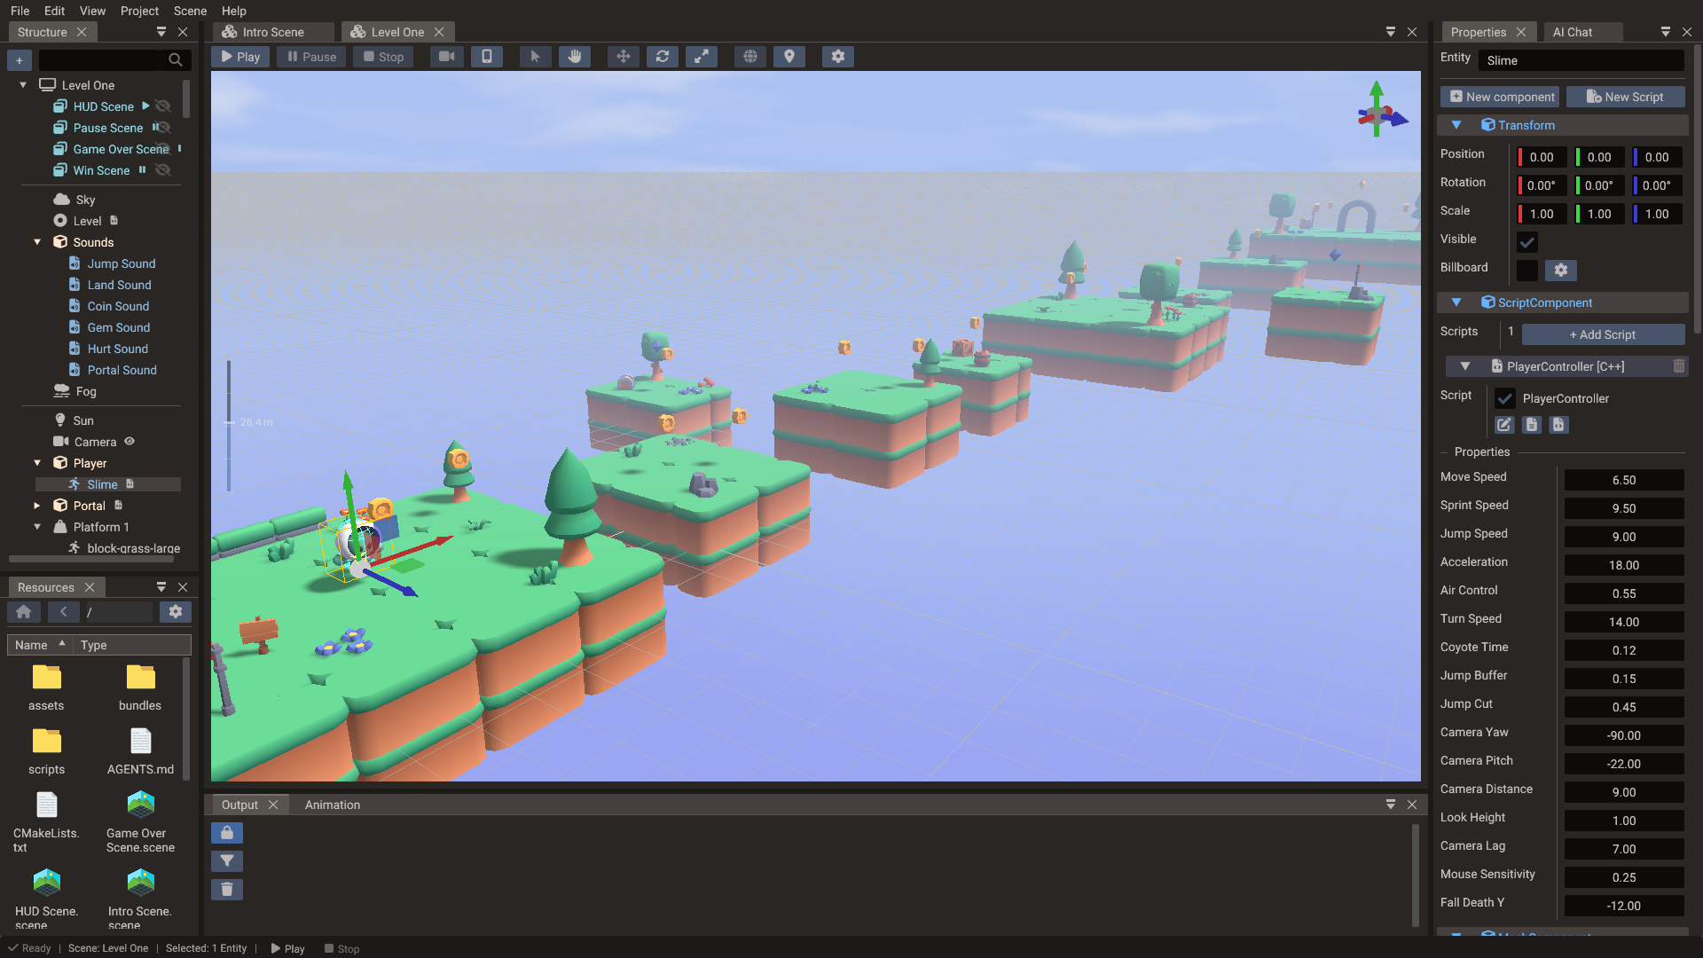Collapse the Transform component section
The height and width of the screenshot is (958, 1703).
click(1456, 125)
